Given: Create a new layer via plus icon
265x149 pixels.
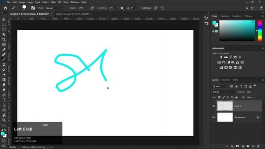Looking at the screenshot, I should (x=253, y=146).
